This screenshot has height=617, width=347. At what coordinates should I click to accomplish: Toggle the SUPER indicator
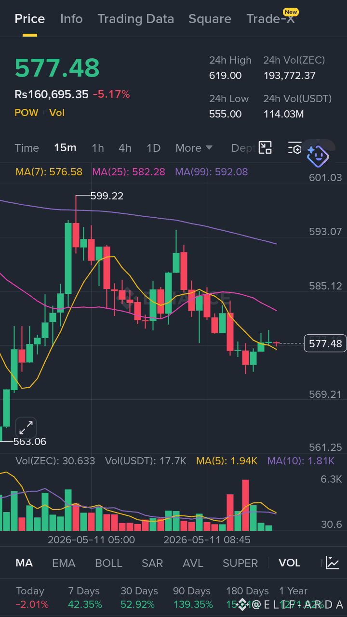pos(240,563)
